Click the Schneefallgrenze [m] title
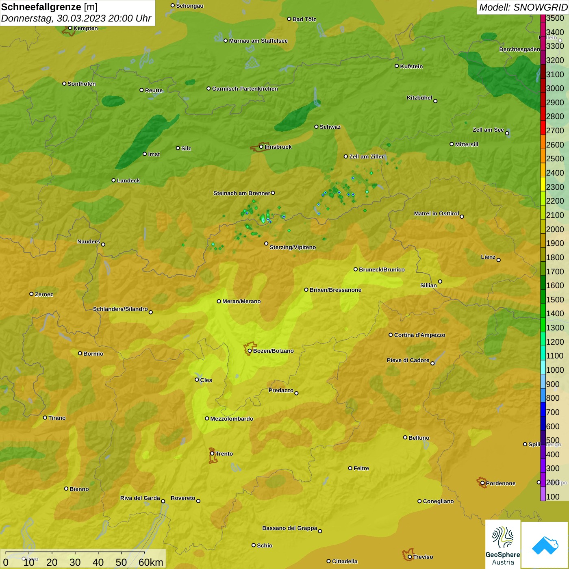This screenshot has width=569, height=569. [x=49, y=7]
